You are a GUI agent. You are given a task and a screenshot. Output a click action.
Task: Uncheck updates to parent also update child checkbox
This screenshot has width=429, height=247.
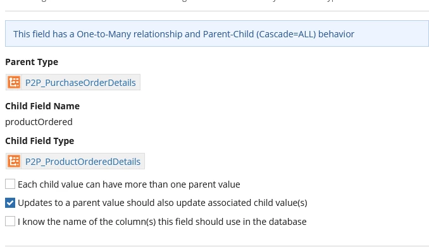[10, 203]
